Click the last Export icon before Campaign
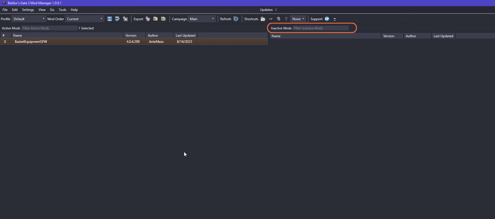This screenshot has width=495, height=219. pyautogui.click(x=163, y=19)
